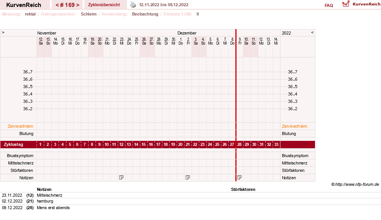Screen dimensions: 381x220
Task: Click the 23. Mi date column header
Action: 122,41
